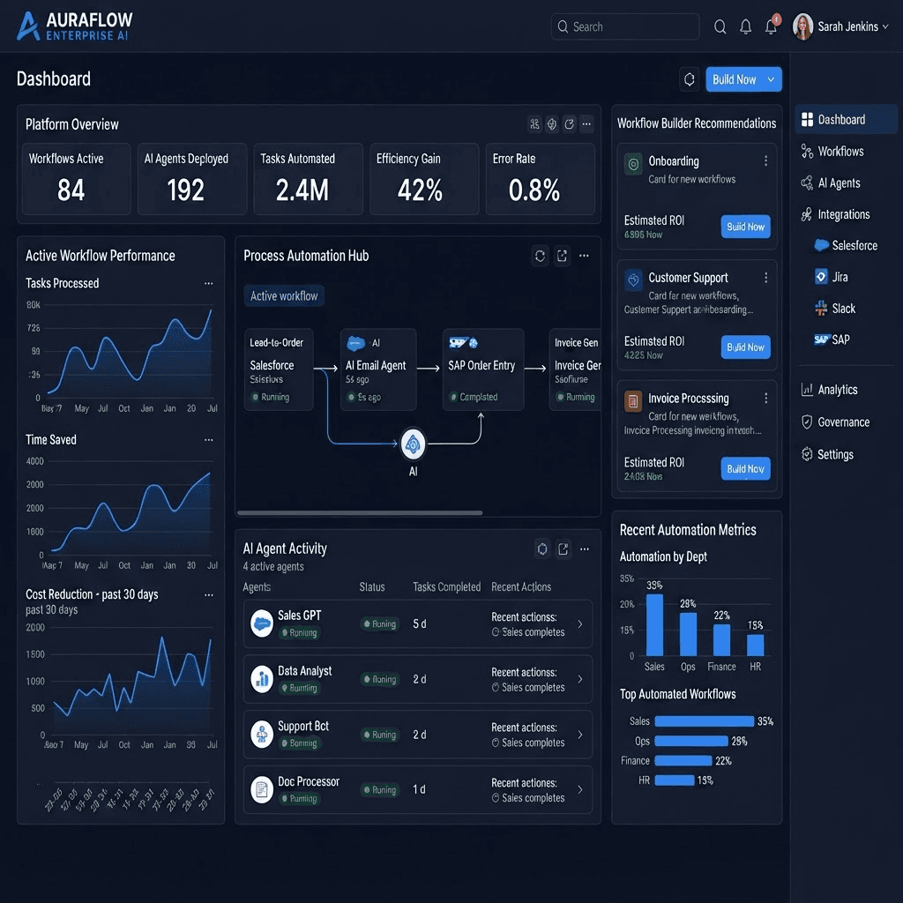Refresh the Process Automation Hub
This screenshot has width=903, height=903.
pos(541,256)
